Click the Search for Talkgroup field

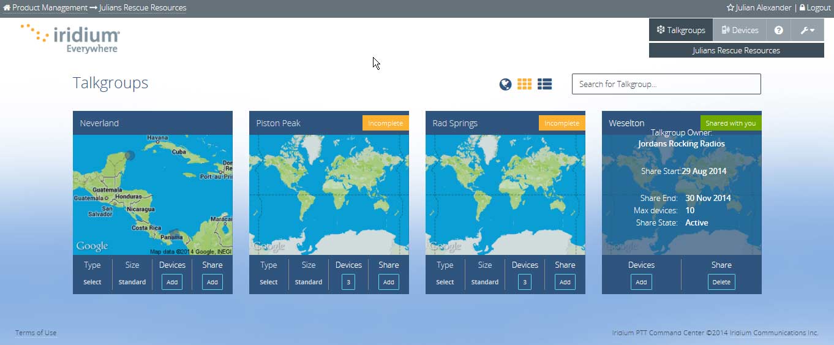point(666,84)
